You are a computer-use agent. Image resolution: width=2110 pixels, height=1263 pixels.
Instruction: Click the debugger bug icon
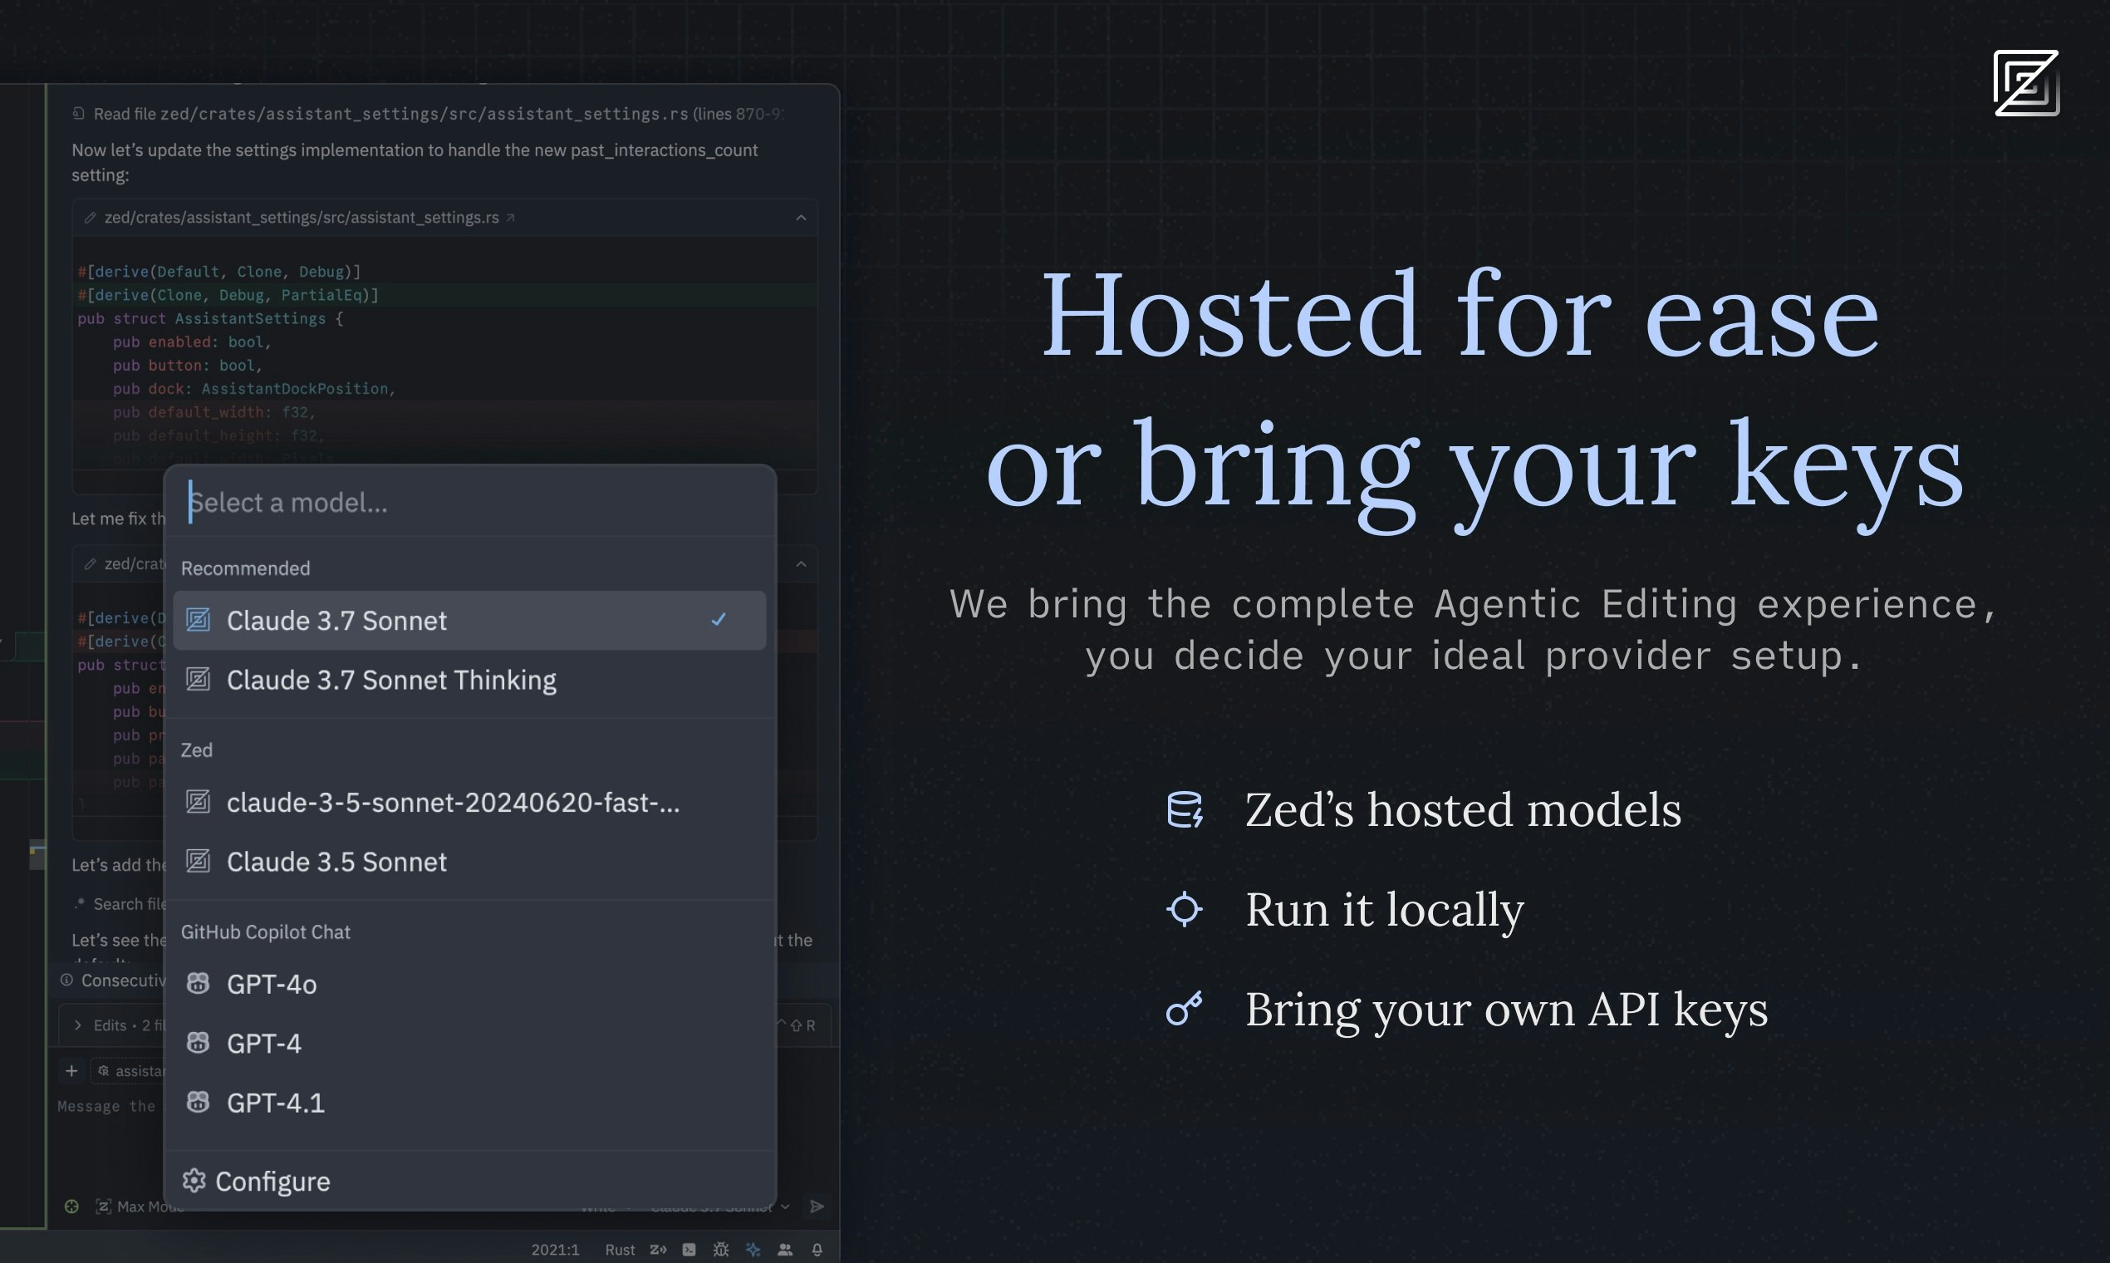coord(720,1250)
